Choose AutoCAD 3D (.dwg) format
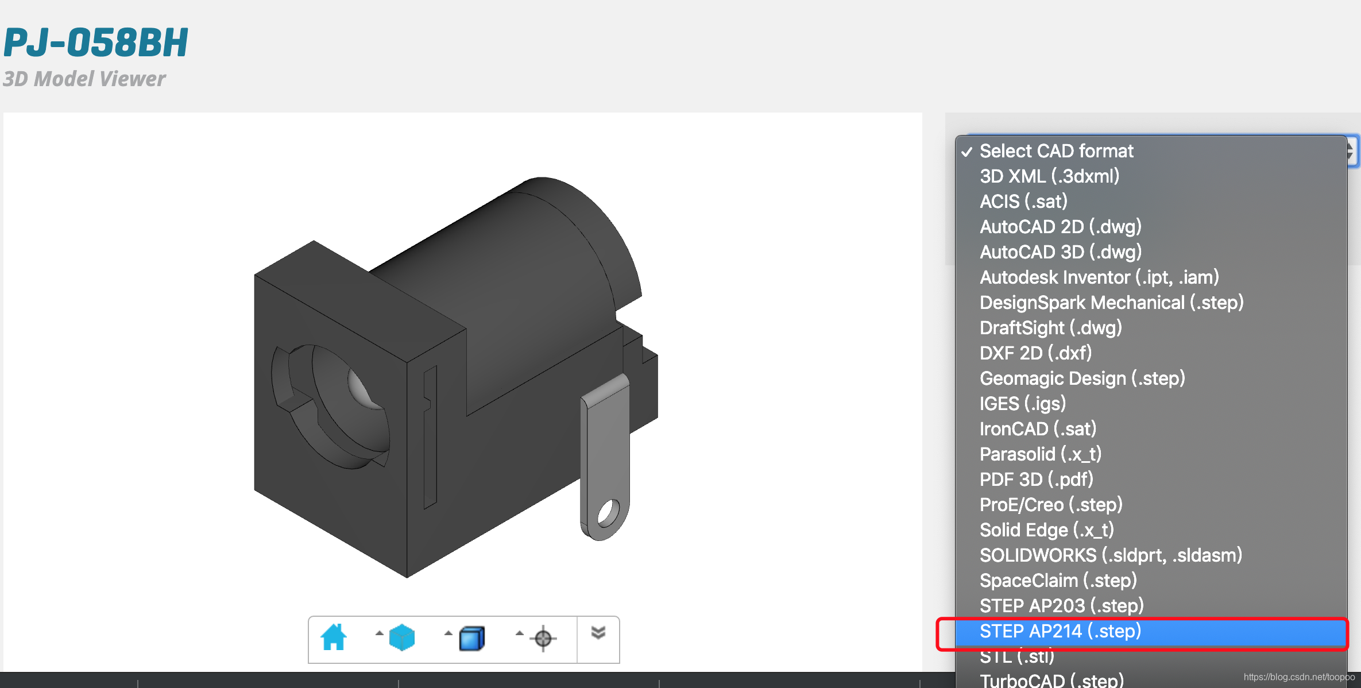 pos(1060,252)
